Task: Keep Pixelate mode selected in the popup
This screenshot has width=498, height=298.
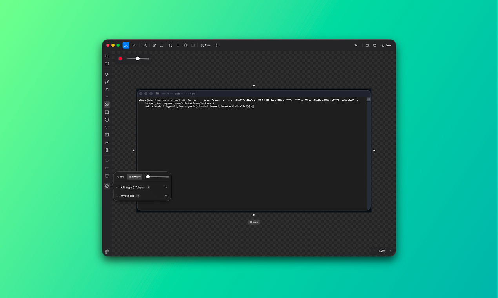Action: coord(134,176)
